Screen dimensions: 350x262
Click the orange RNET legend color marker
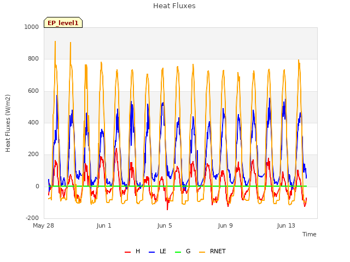[x=202, y=252]
